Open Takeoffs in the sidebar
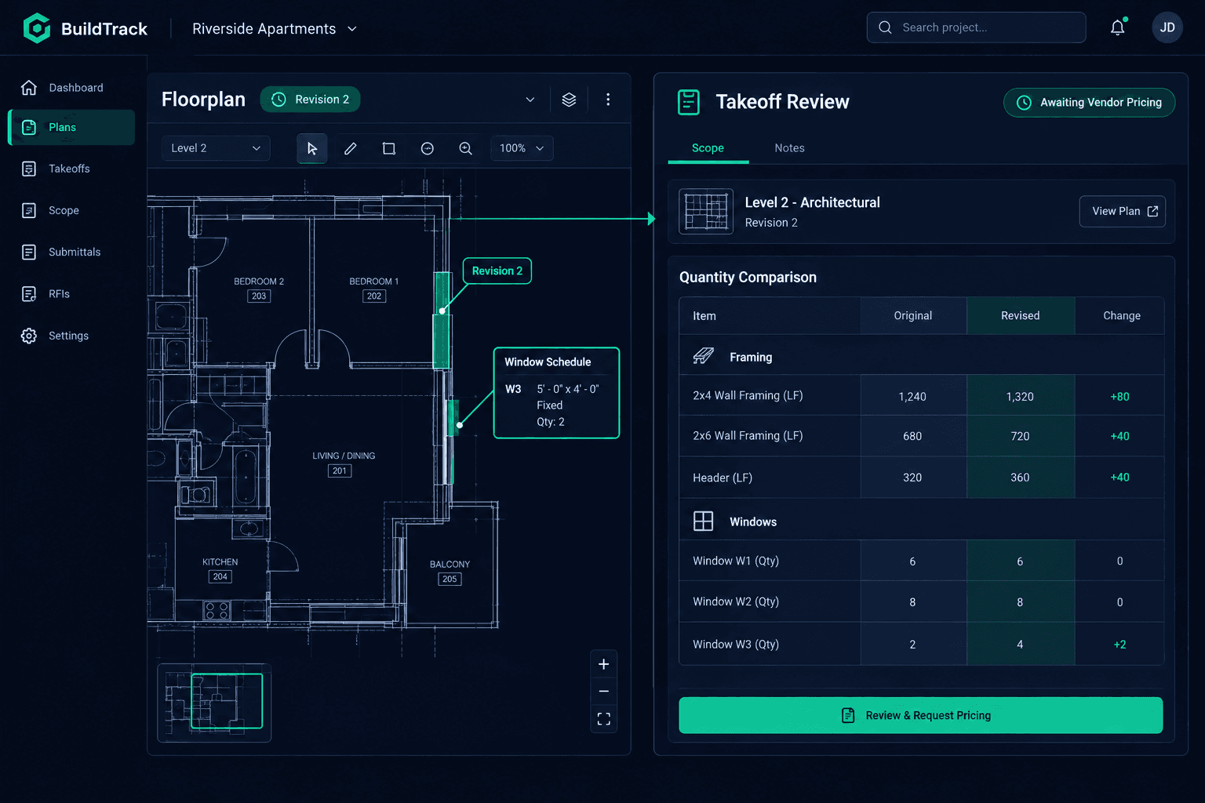 click(71, 169)
